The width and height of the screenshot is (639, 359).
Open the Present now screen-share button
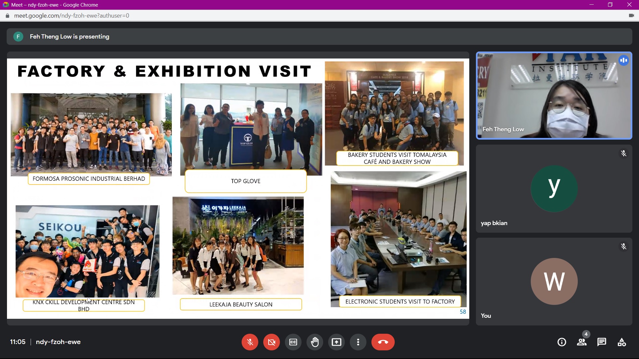coord(336,342)
